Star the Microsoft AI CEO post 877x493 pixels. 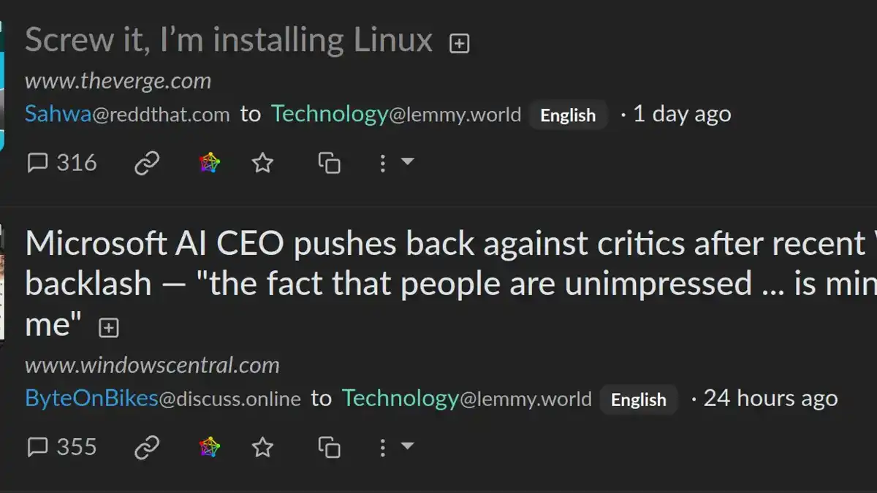coord(262,447)
